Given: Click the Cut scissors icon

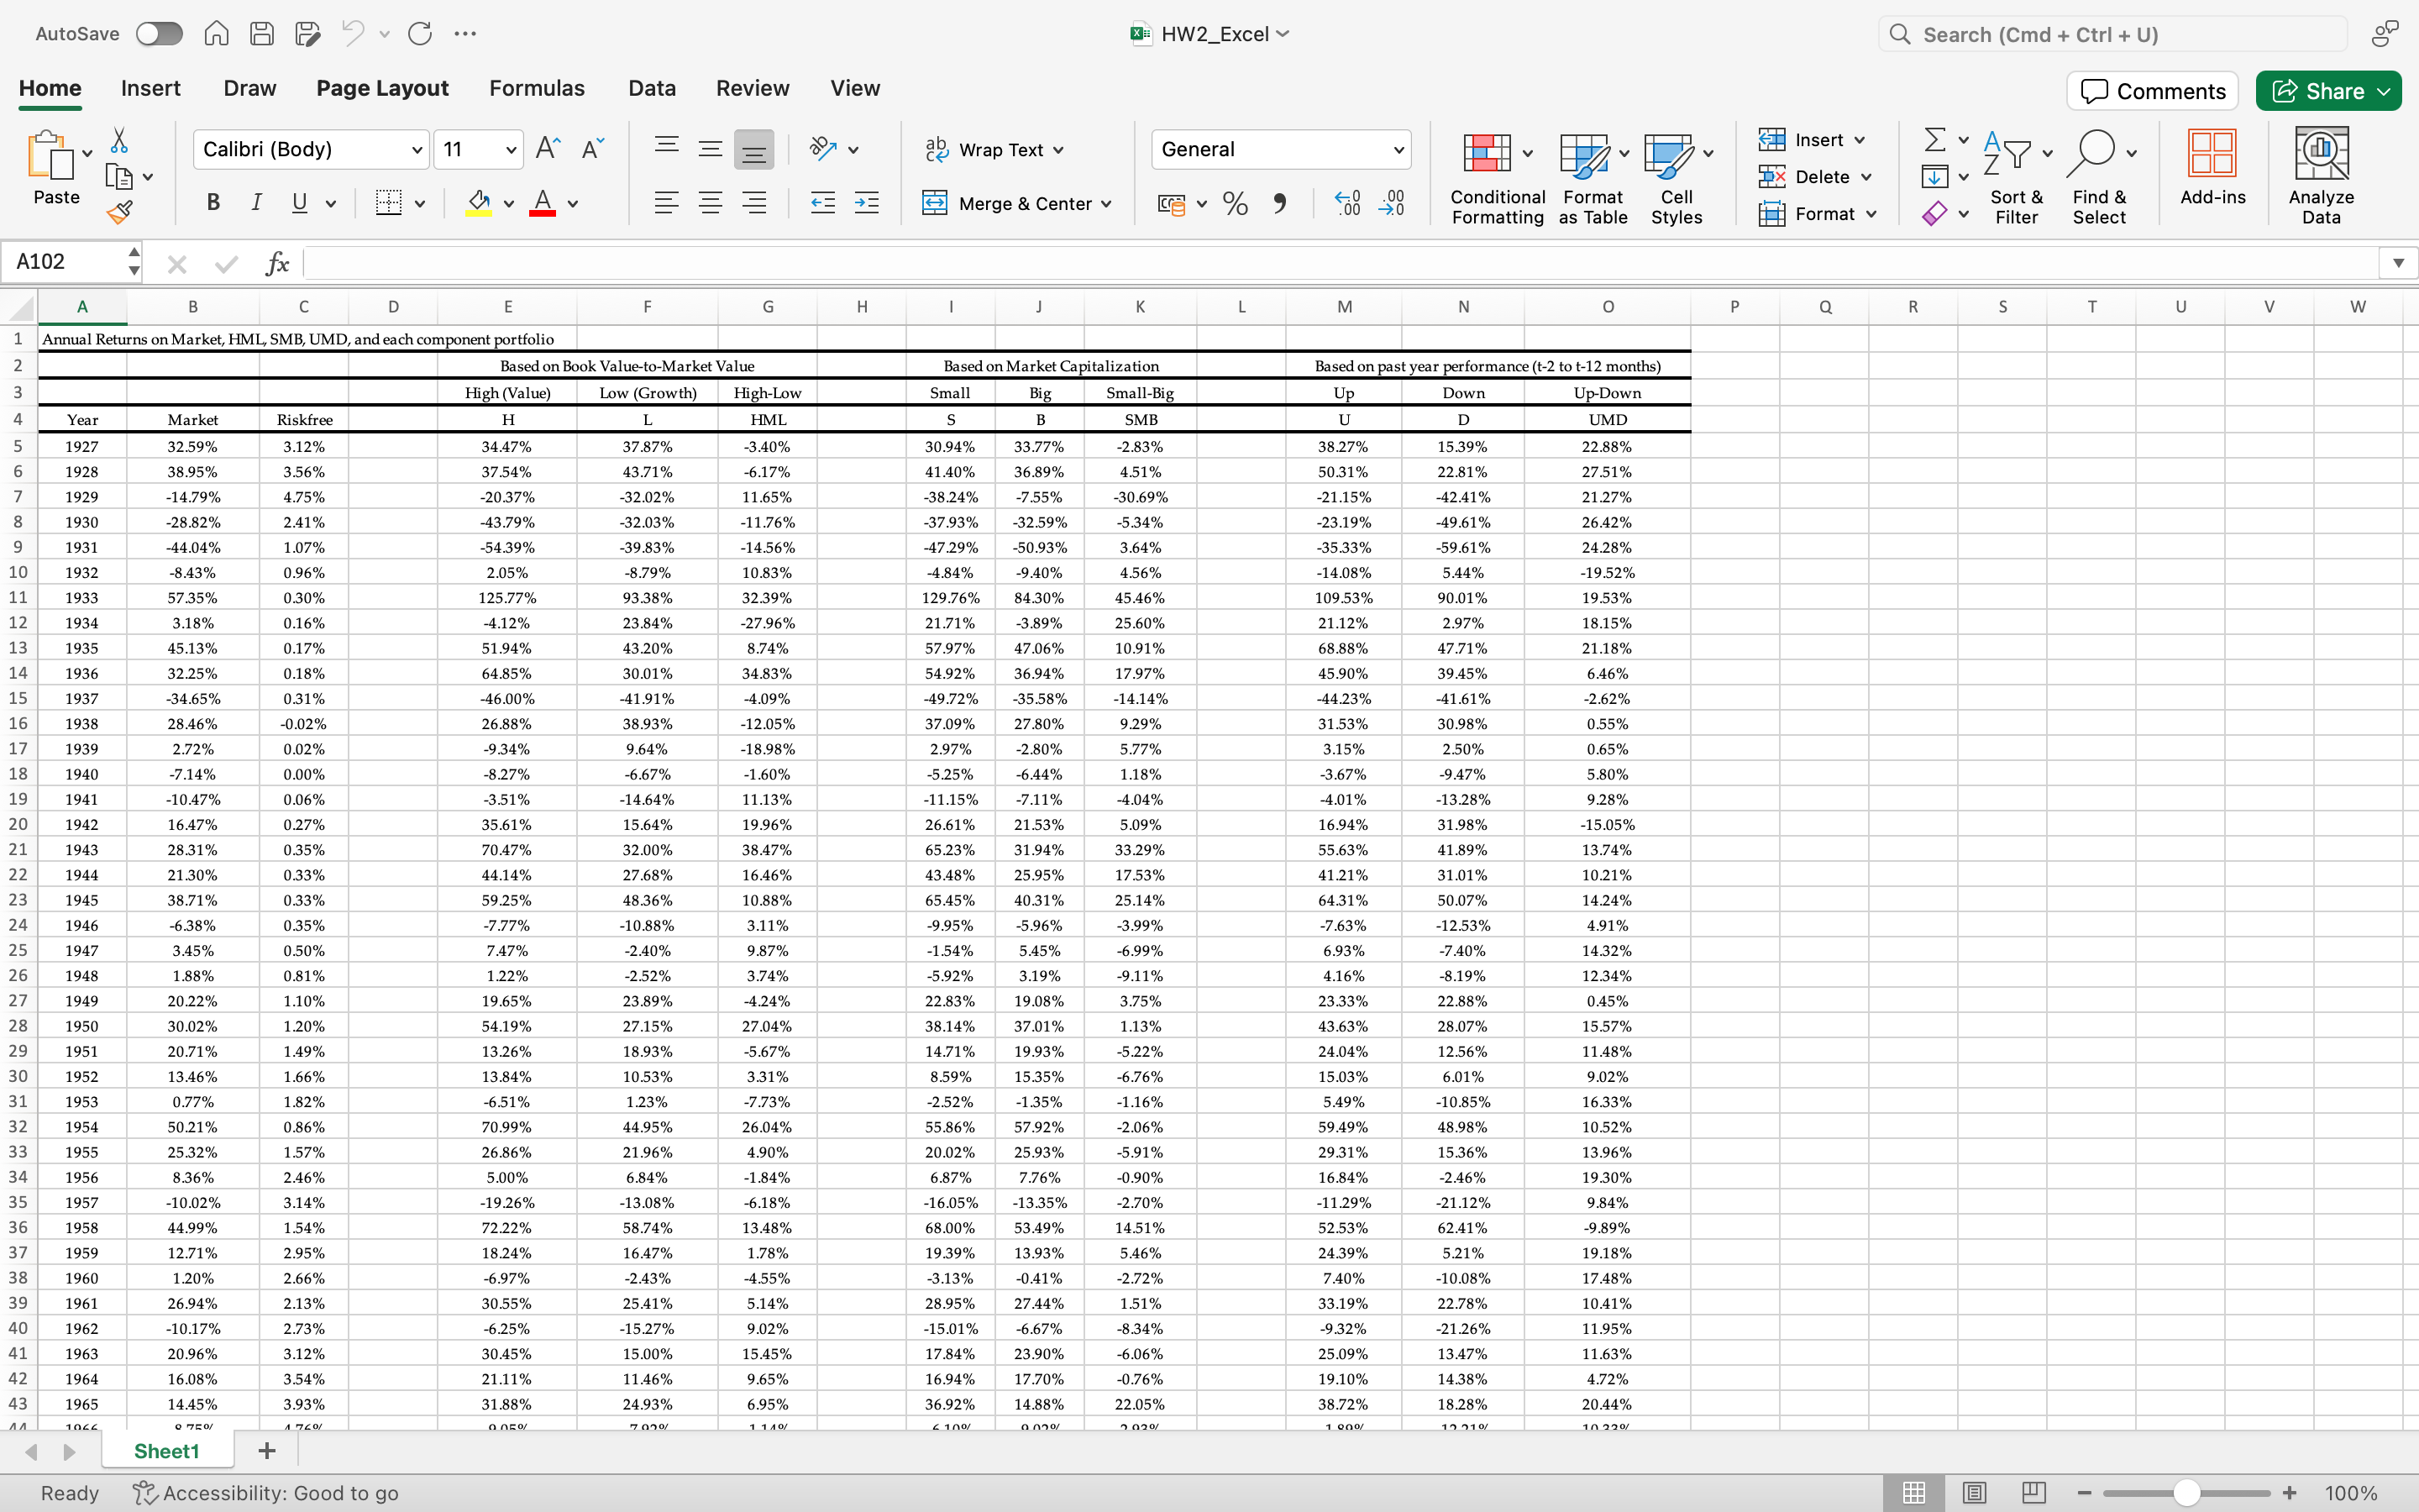Looking at the screenshot, I should point(119,140).
